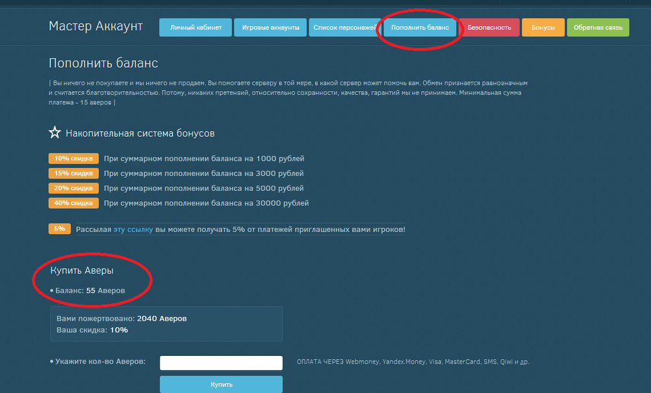
Task: Click the 40% скидка badge
Action: click(73, 203)
